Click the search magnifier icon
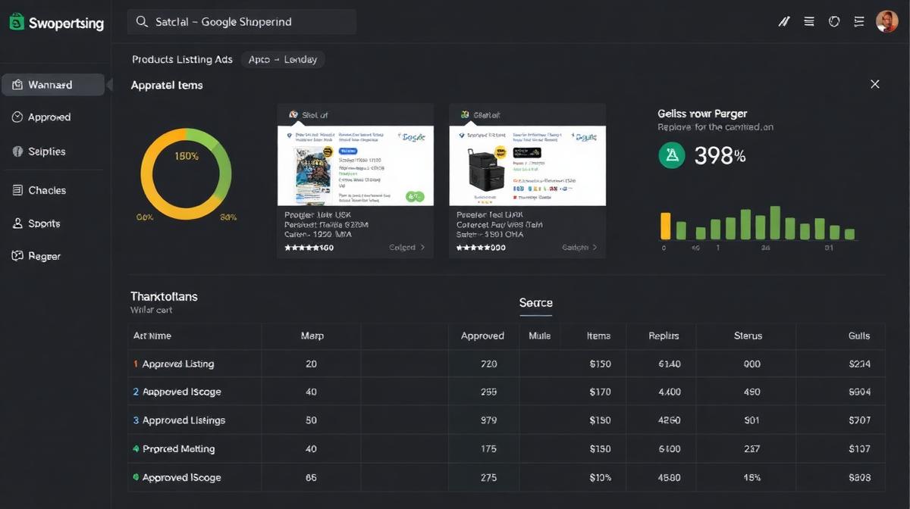Viewport: 910px width, 509px height. tap(142, 22)
